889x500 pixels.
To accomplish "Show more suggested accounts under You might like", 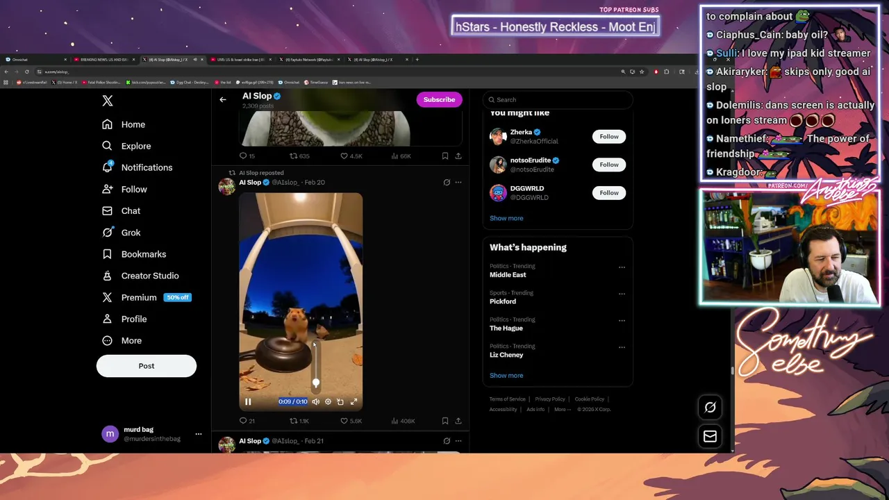I will click(506, 218).
